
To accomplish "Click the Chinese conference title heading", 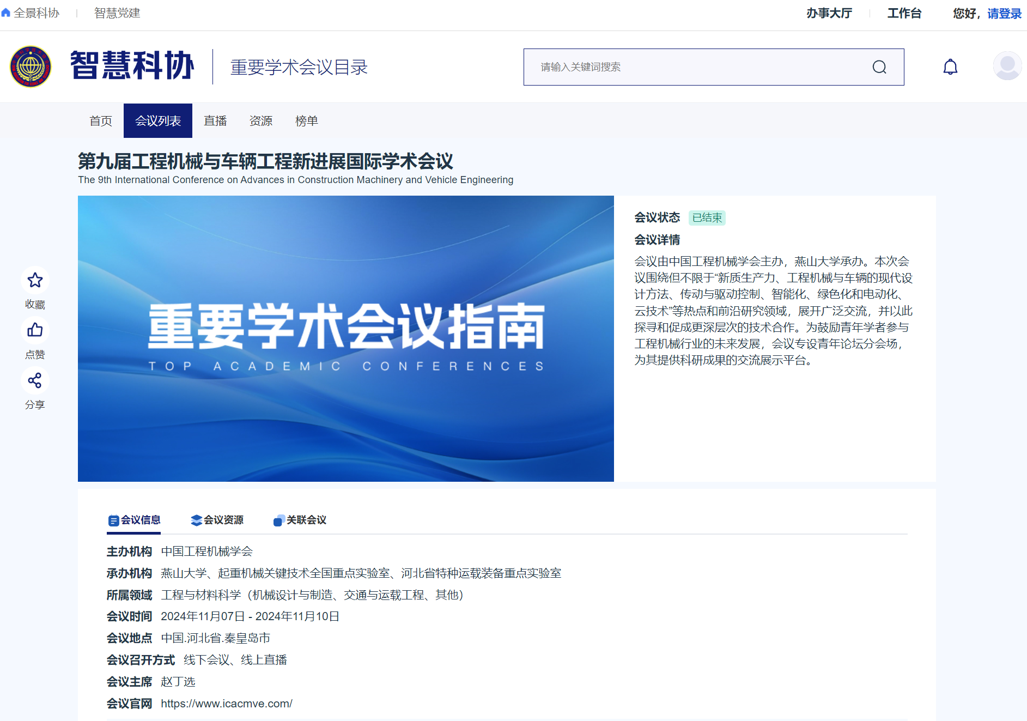I will pos(265,161).
